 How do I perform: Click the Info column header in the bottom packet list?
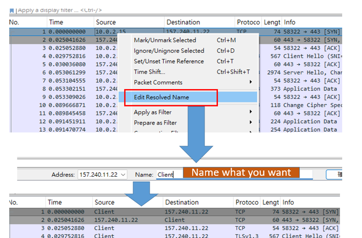point(288,203)
